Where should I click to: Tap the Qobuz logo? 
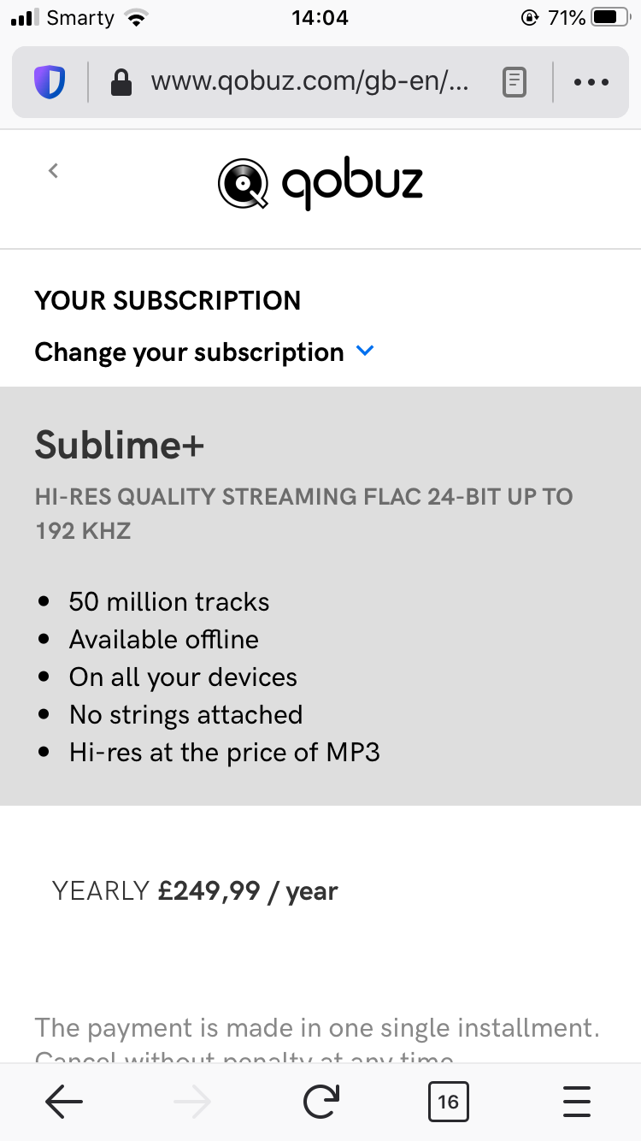(320, 184)
